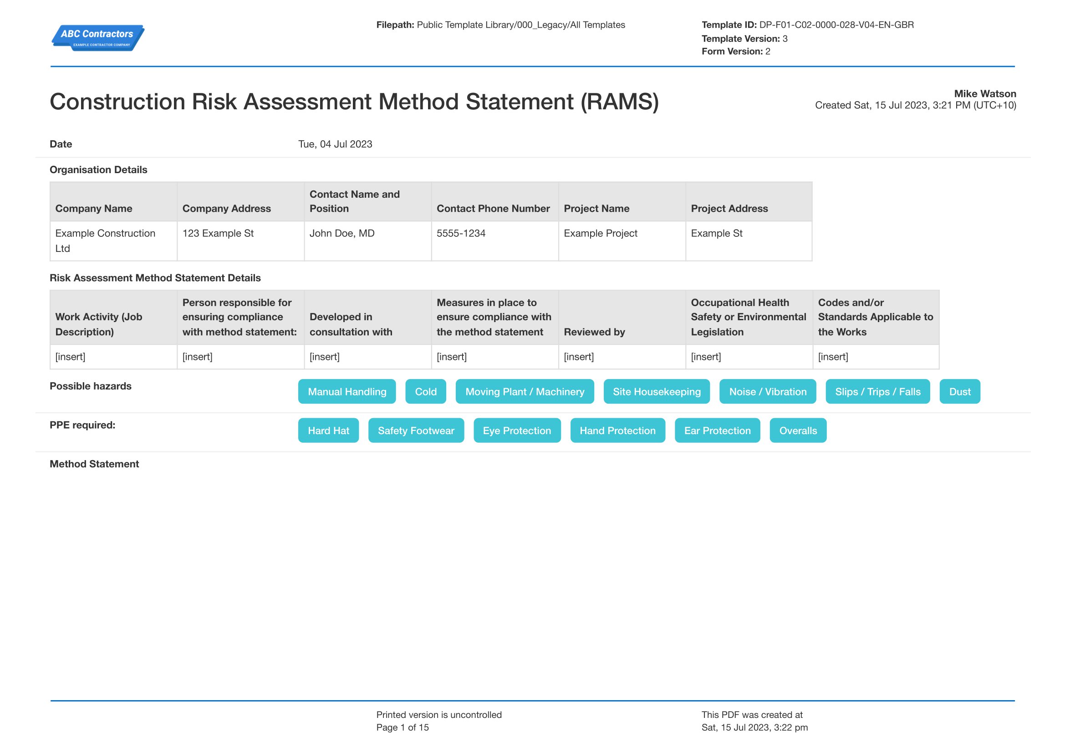Click the Reviewed by [insert] cell
The image size is (1065, 753).
point(622,357)
